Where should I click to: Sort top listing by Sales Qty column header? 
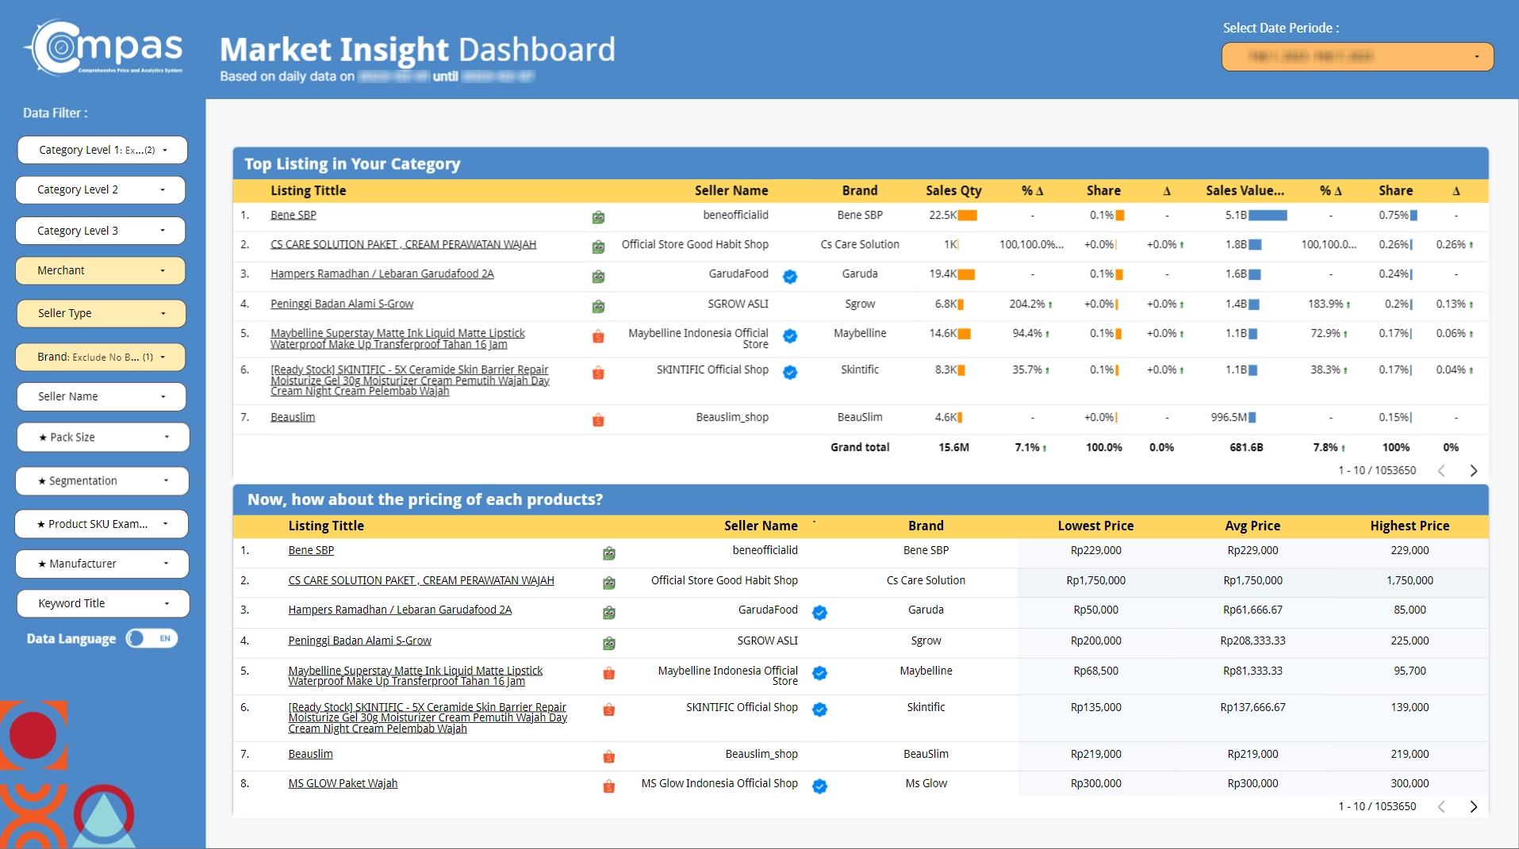[953, 190]
